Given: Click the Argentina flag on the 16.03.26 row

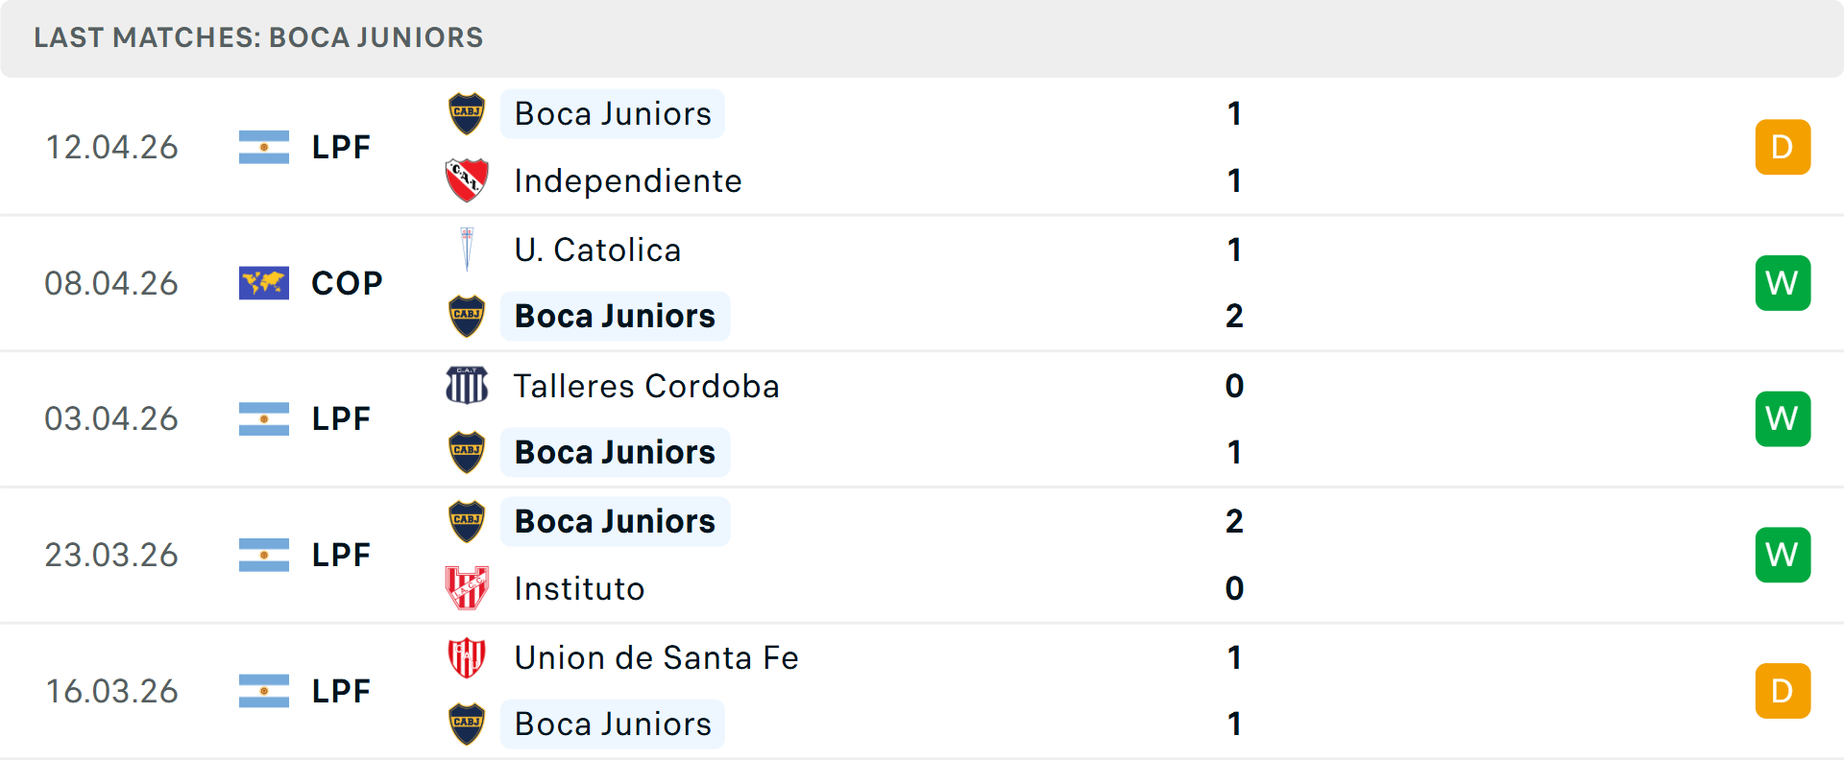Looking at the screenshot, I should point(263,690).
